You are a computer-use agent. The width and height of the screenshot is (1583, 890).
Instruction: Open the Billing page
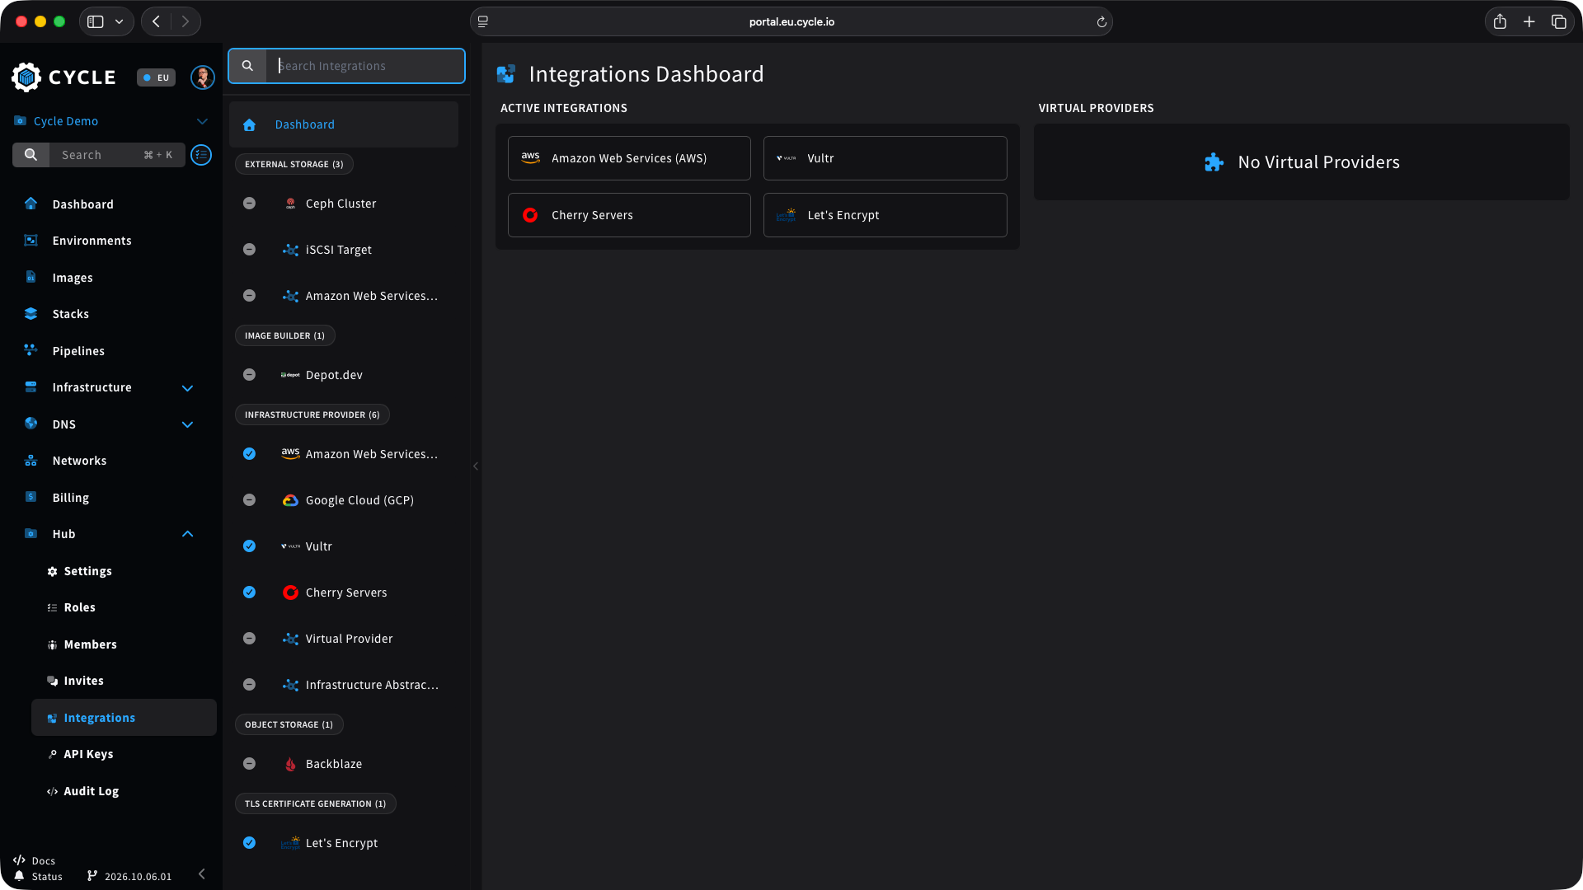point(70,498)
